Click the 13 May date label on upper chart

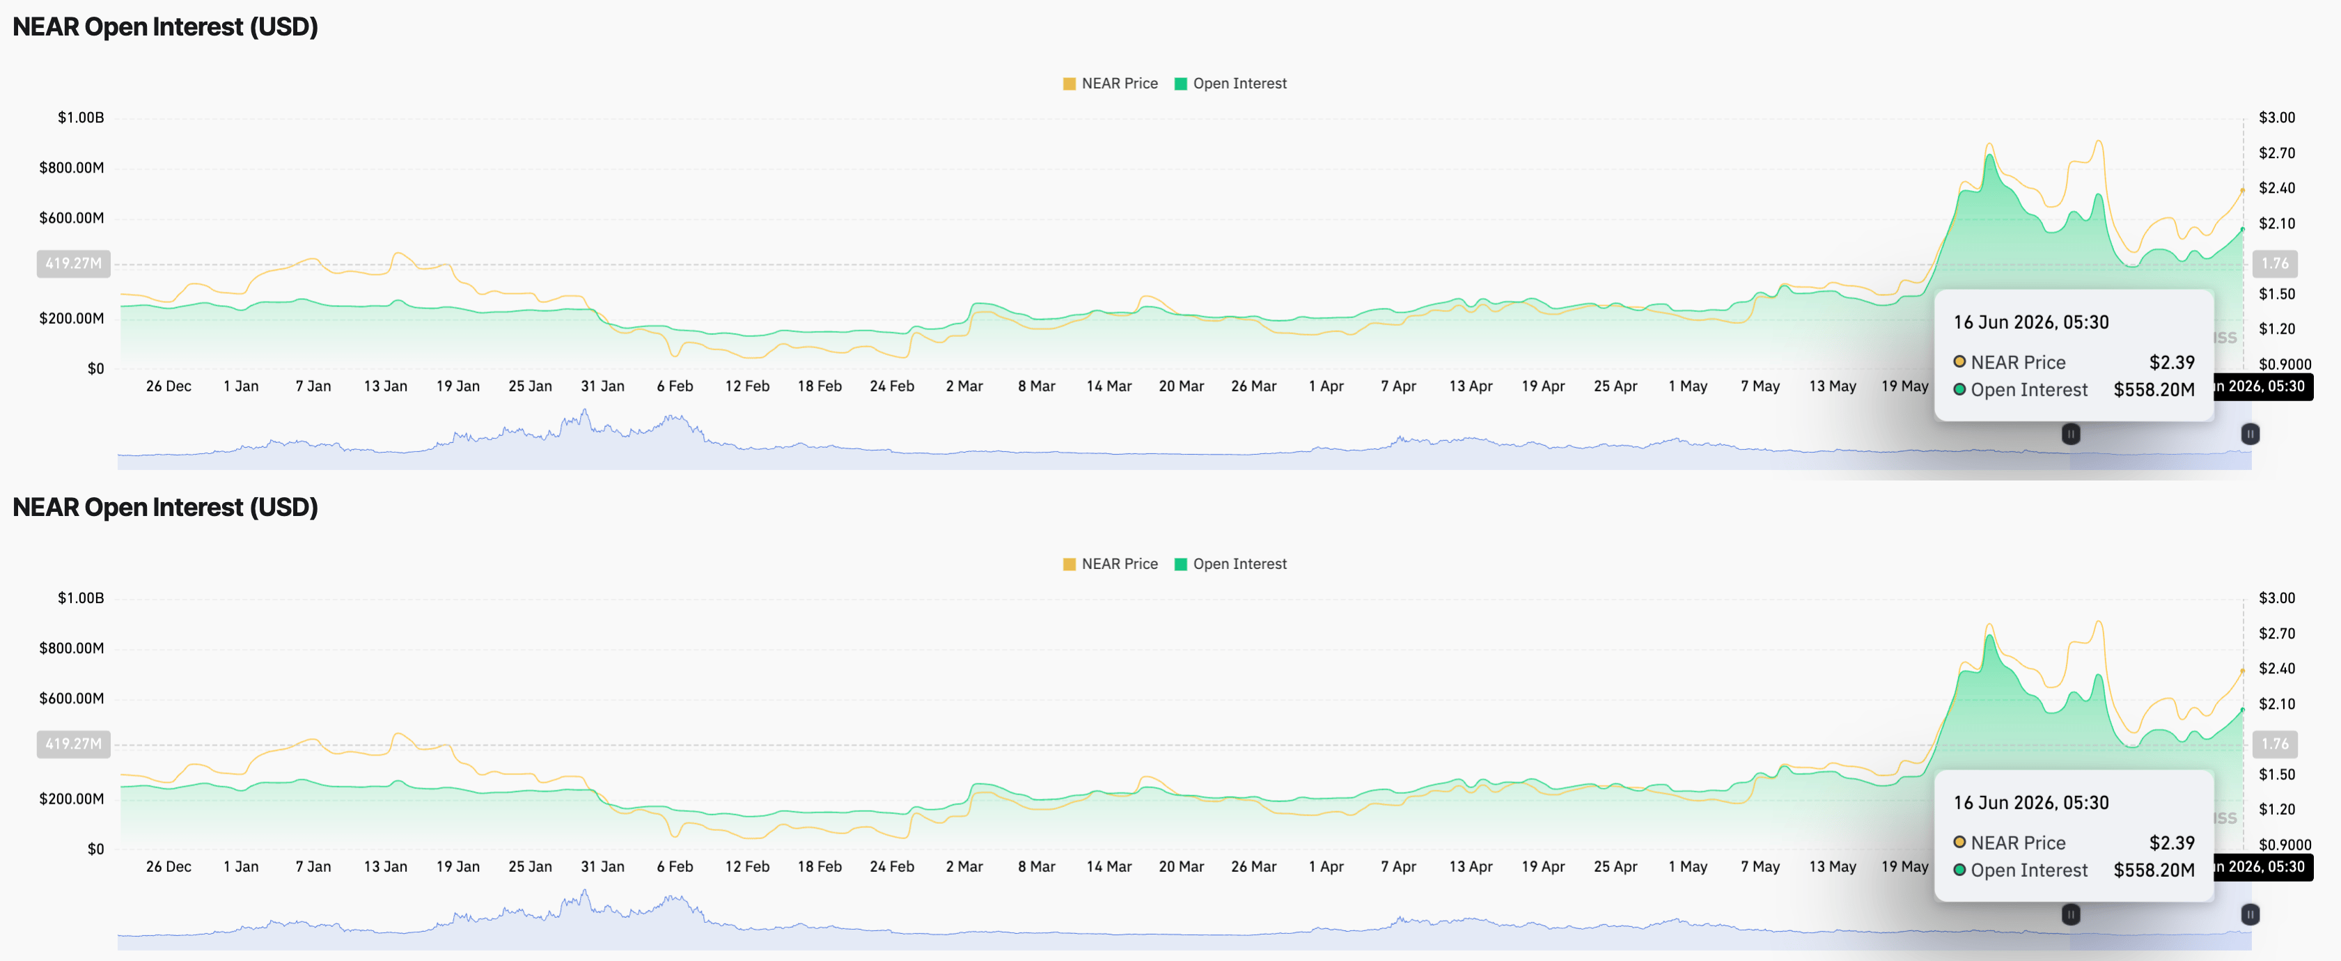point(1832,386)
